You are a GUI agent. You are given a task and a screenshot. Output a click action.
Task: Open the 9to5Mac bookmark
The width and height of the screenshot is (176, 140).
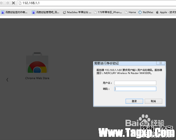[x=146, y=12]
